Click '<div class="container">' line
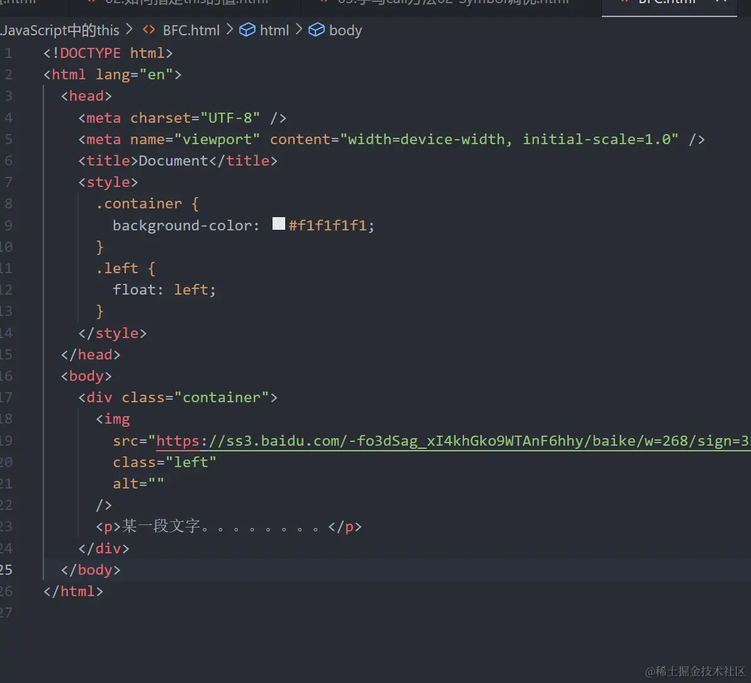Image resolution: width=751 pixels, height=683 pixels. click(x=178, y=398)
